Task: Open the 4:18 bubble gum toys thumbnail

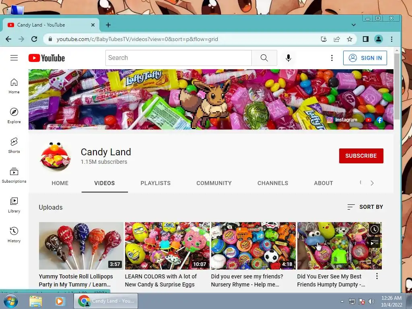Action: click(253, 246)
